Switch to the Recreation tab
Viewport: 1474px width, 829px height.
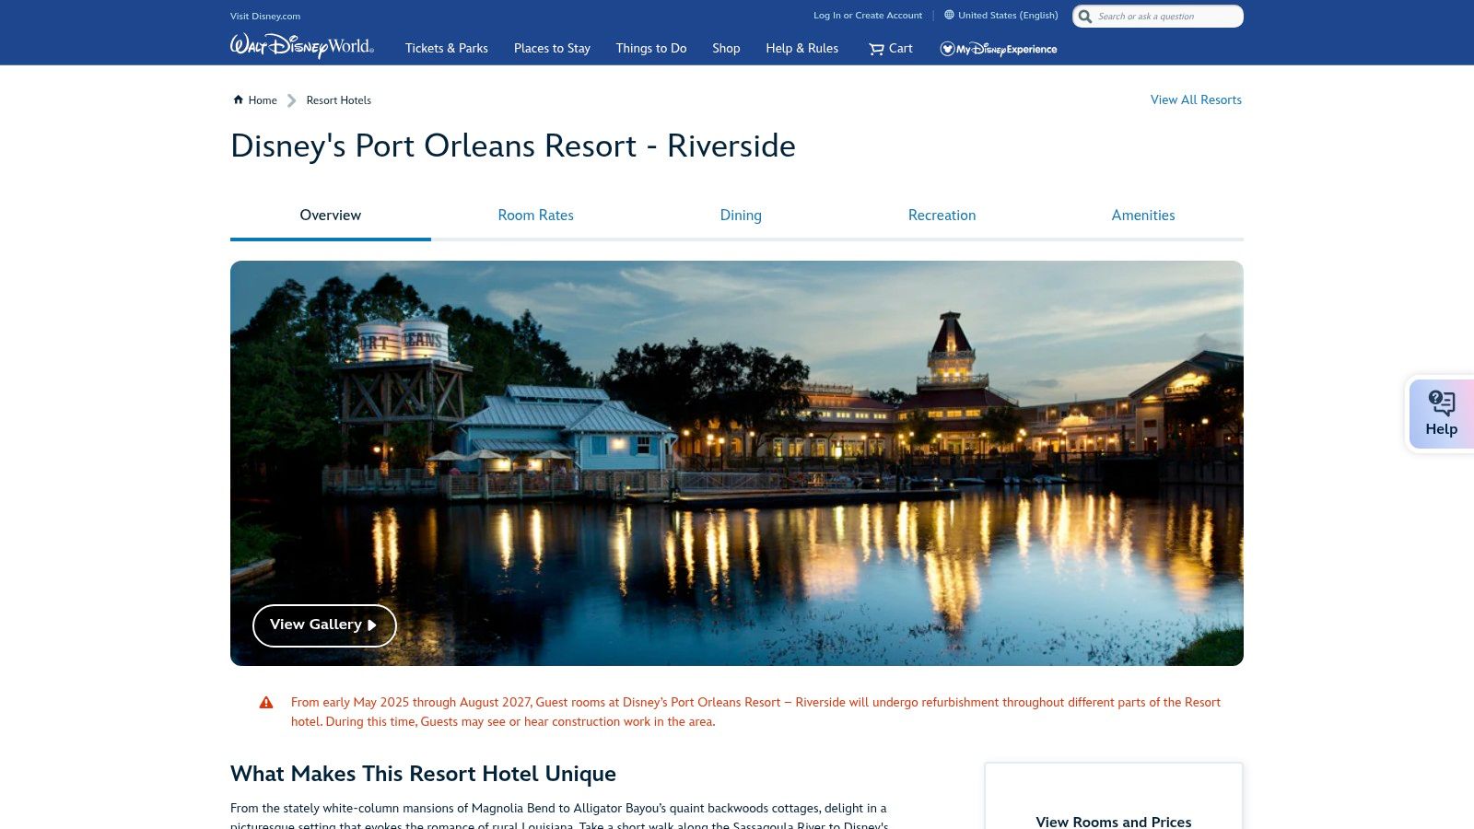[x=942, y=215]
